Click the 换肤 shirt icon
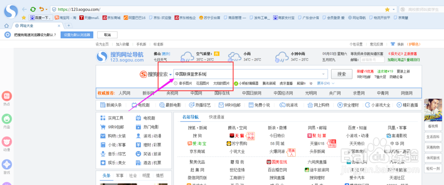Image resolution: width=444 pixels, height=185 pixels. click(x=393, y=44)
